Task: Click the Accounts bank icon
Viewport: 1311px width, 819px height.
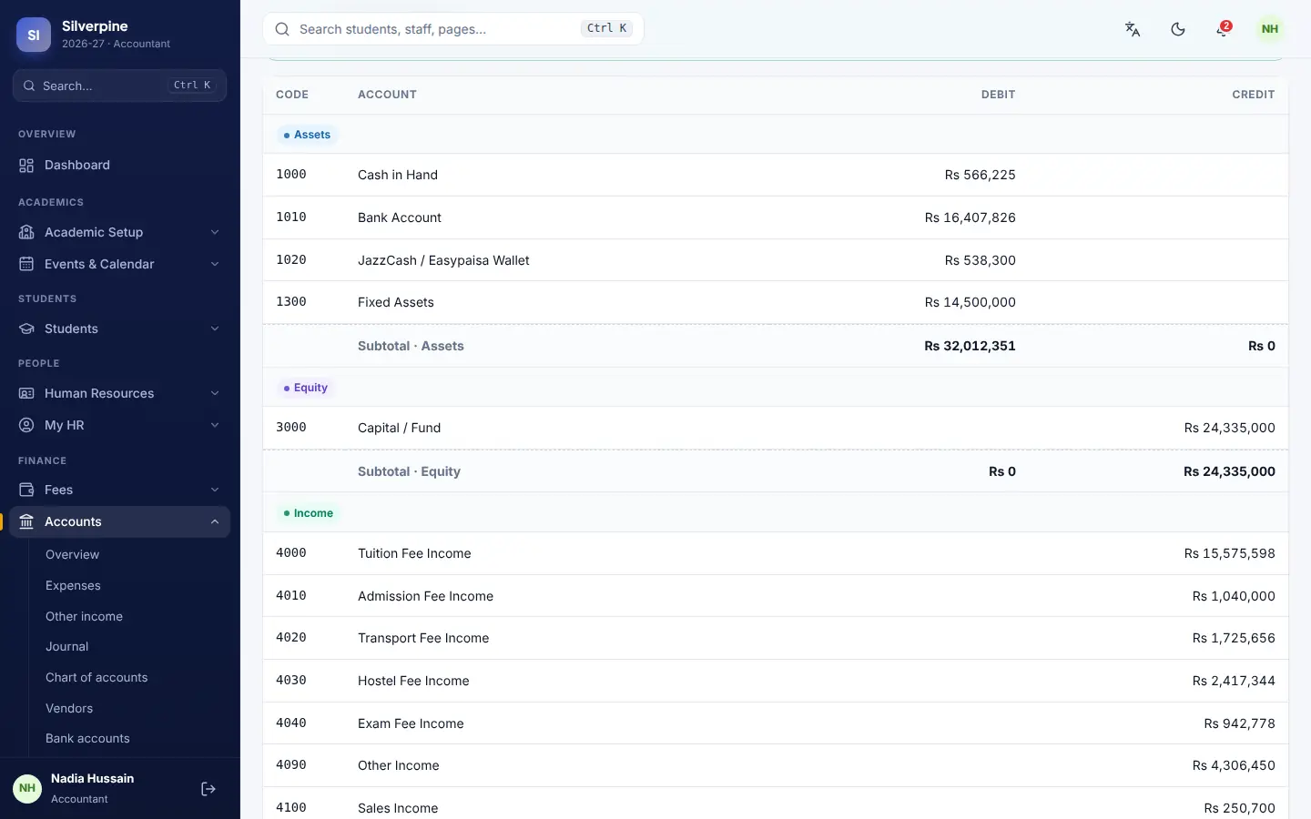Action: click(26, 521)
